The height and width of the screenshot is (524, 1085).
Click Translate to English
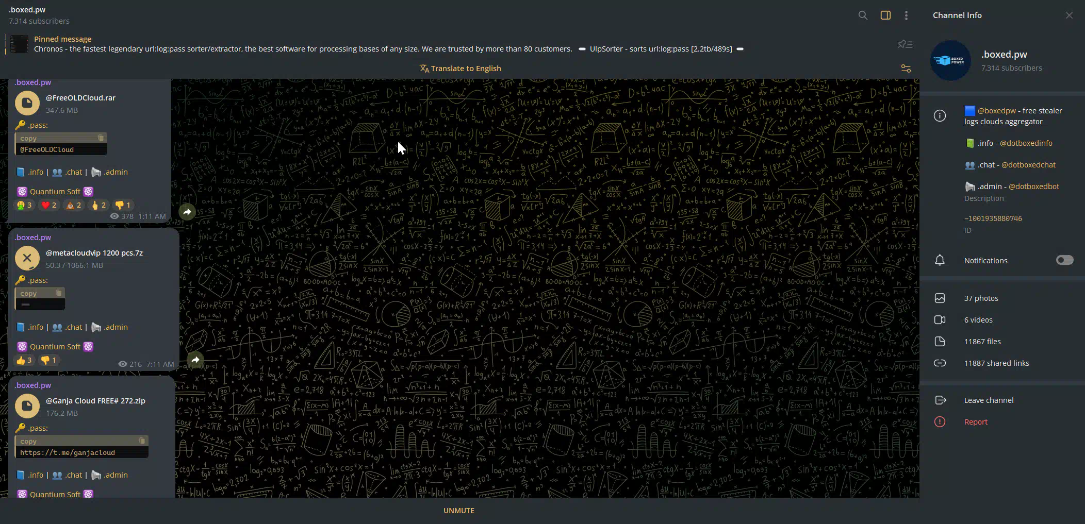coord(460,69)
